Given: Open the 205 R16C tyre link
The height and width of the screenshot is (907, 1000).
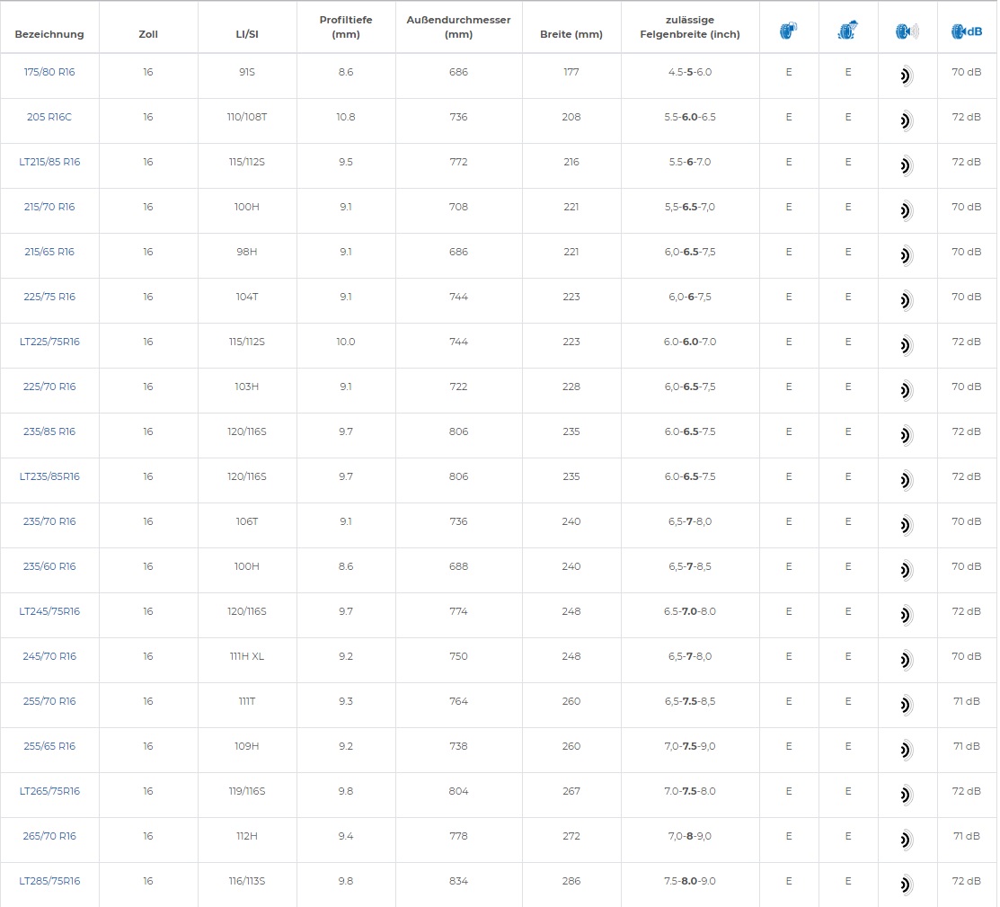Looking at the screenshot, I should 49,117.
